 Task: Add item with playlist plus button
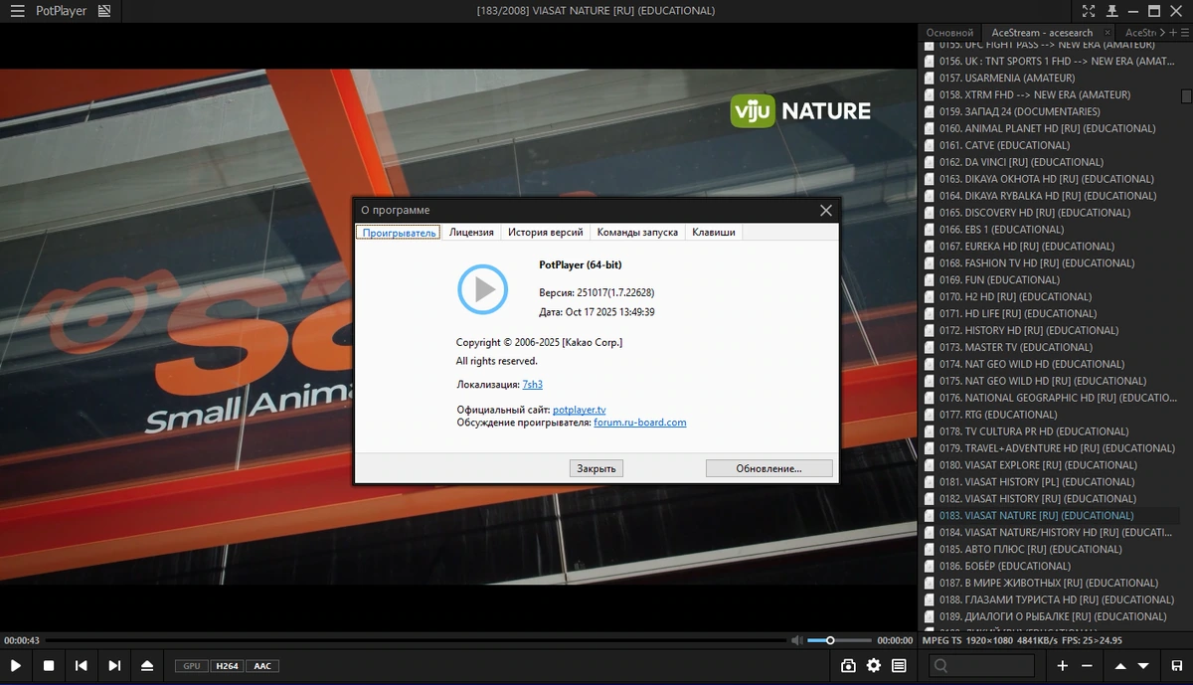1063,665
